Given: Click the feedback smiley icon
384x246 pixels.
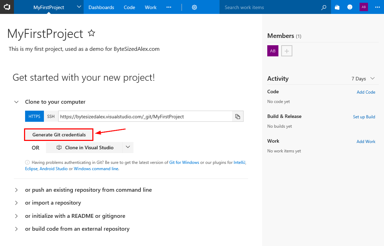Looking at the screenshot, I should [350, 7].
